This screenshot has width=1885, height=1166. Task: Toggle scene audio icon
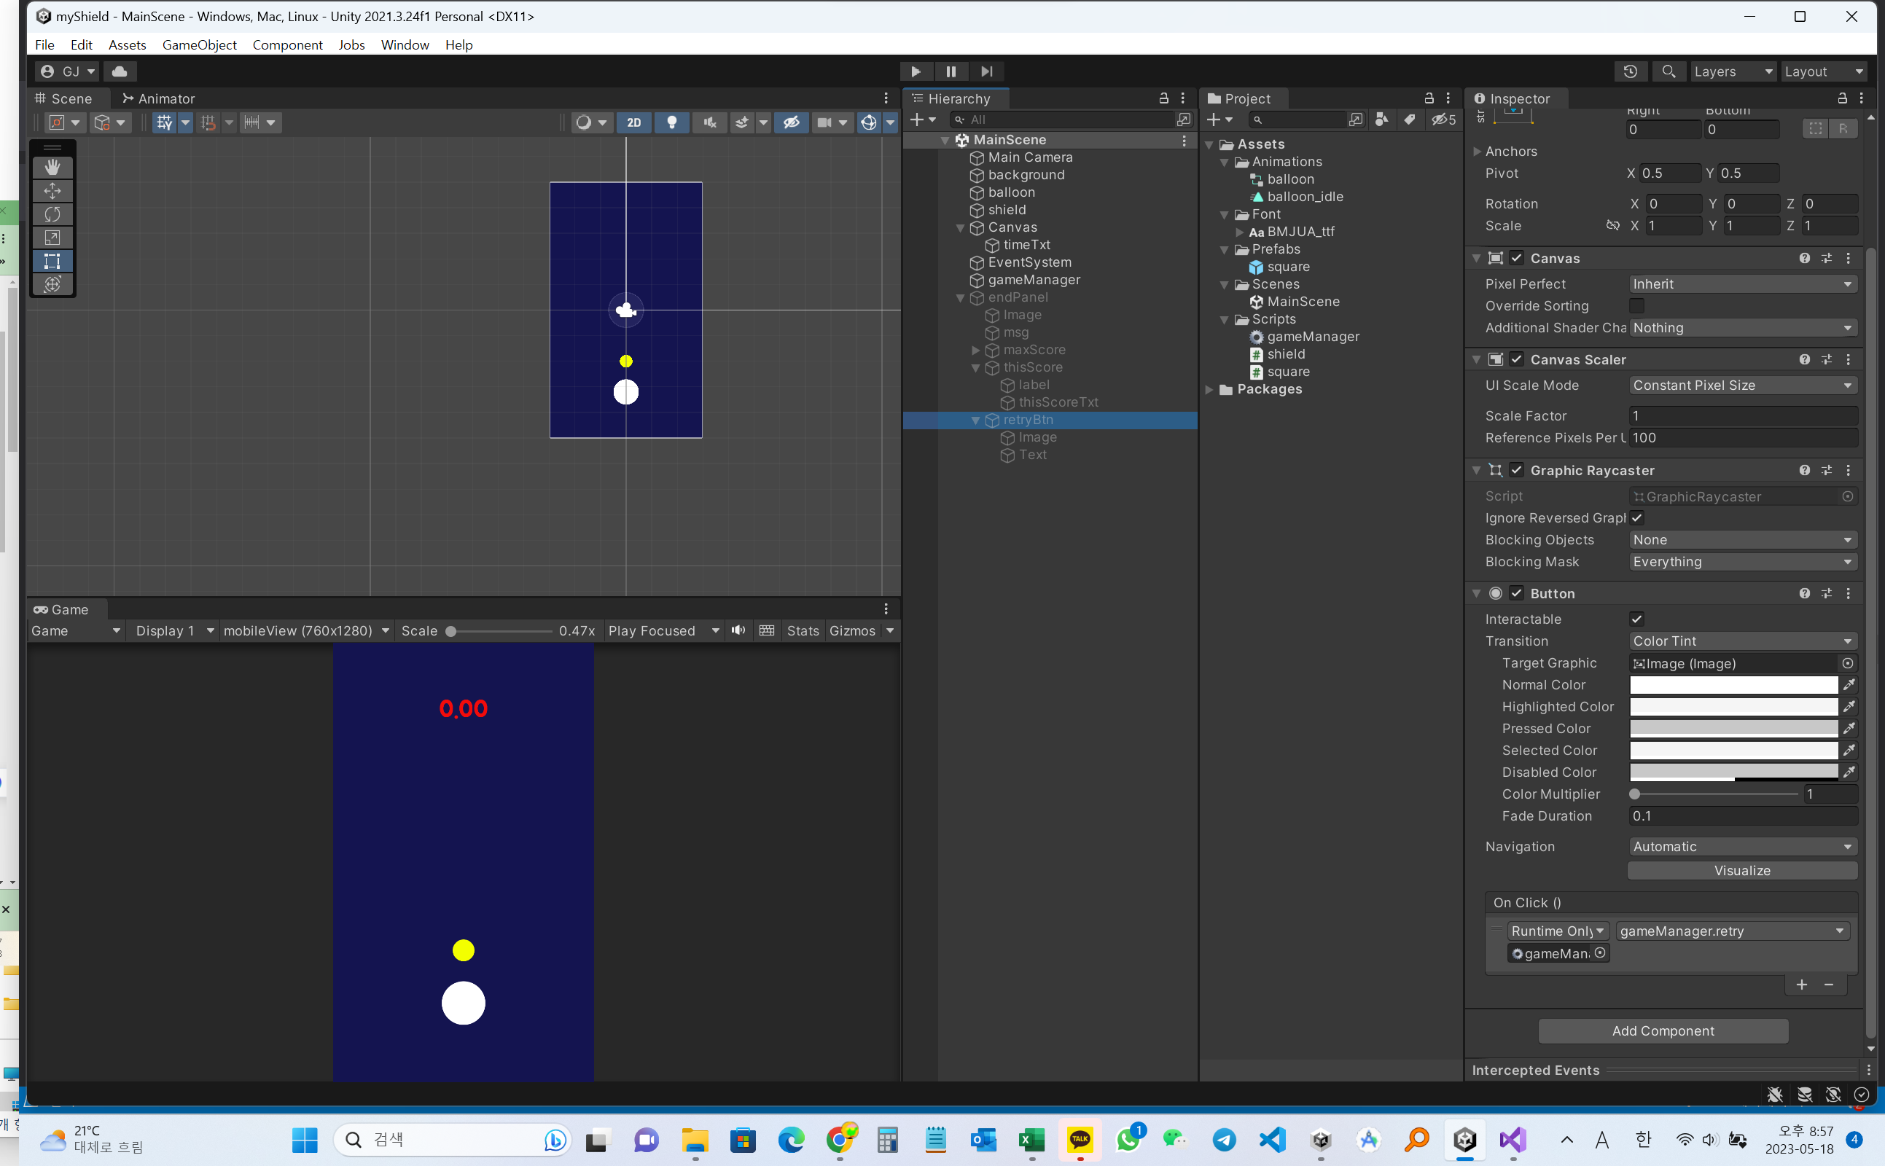click(709, 122)
